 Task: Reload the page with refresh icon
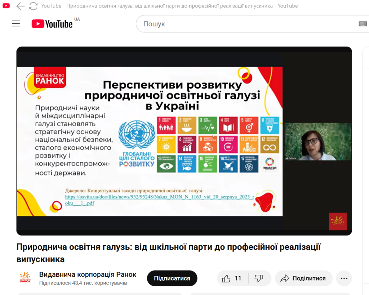coord(33,6)
